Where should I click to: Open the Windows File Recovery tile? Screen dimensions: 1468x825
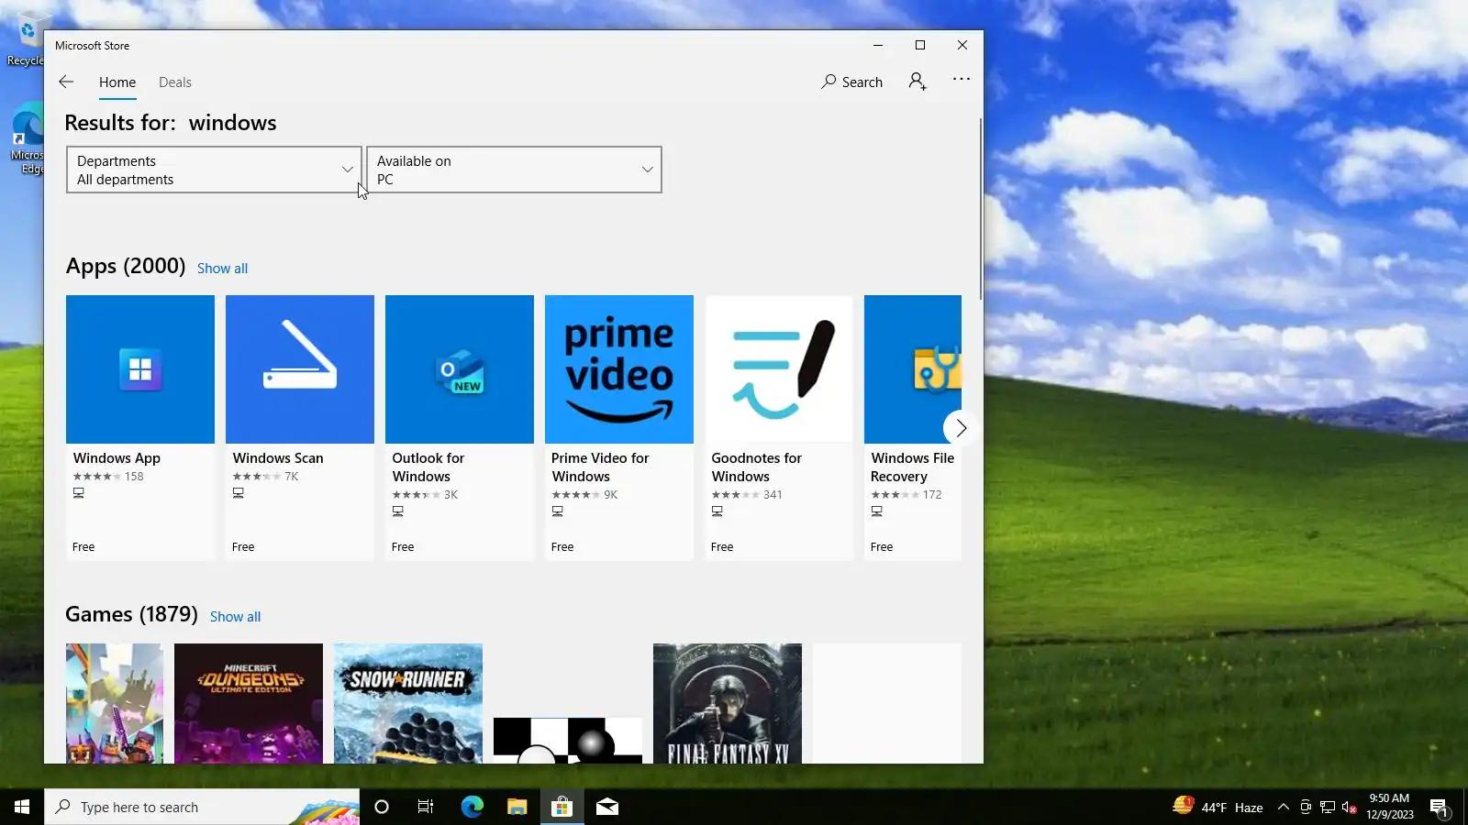(913, 369)
